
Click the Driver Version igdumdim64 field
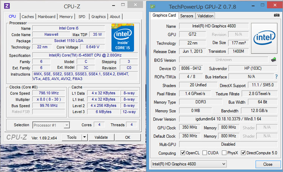(228, 119)
